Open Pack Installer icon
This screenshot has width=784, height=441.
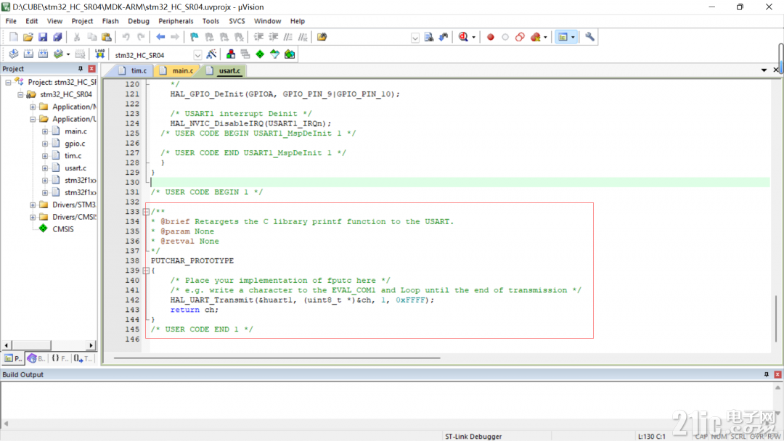pos(290,54)
